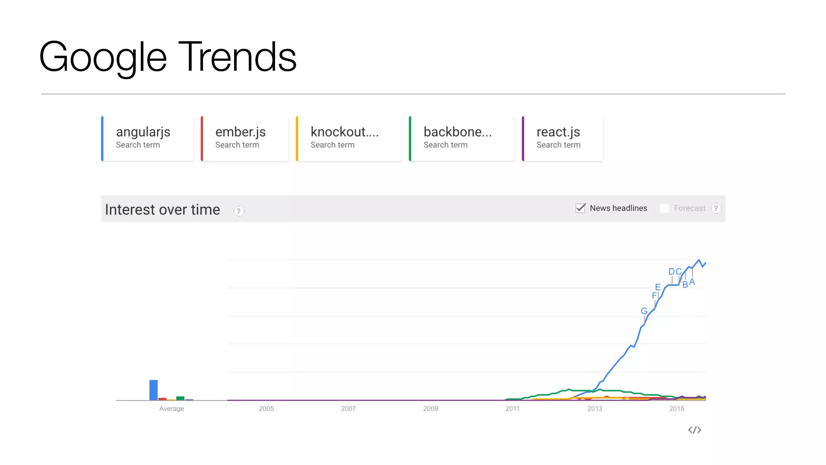Click news headline marker G

644,311
